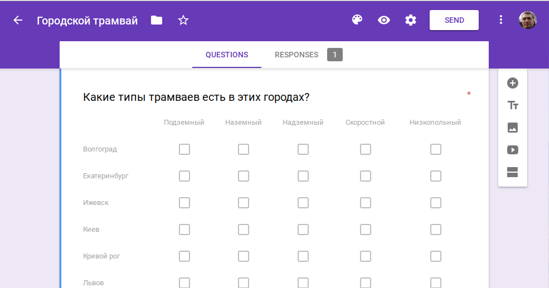The height and width of the screenshot is (288, 549).
Task: Open form settings gear icon
Action: (x=411, y=20)
